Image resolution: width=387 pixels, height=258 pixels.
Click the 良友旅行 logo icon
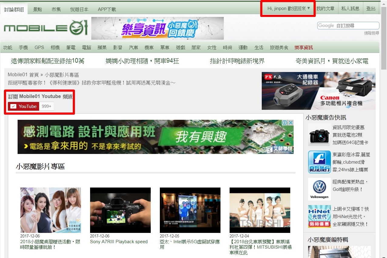[x=319, y=162]
